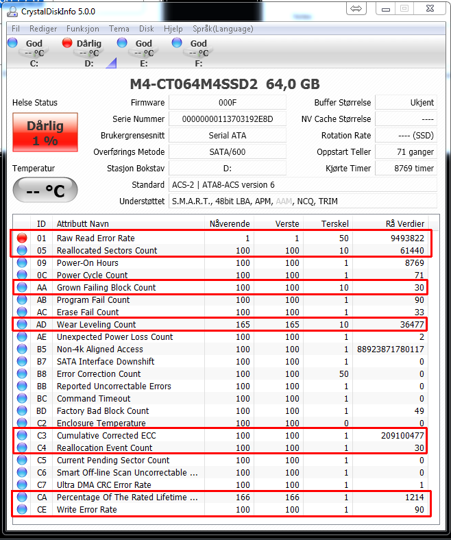
Task: Open the Hjelp menu
Action: (173, 29)
